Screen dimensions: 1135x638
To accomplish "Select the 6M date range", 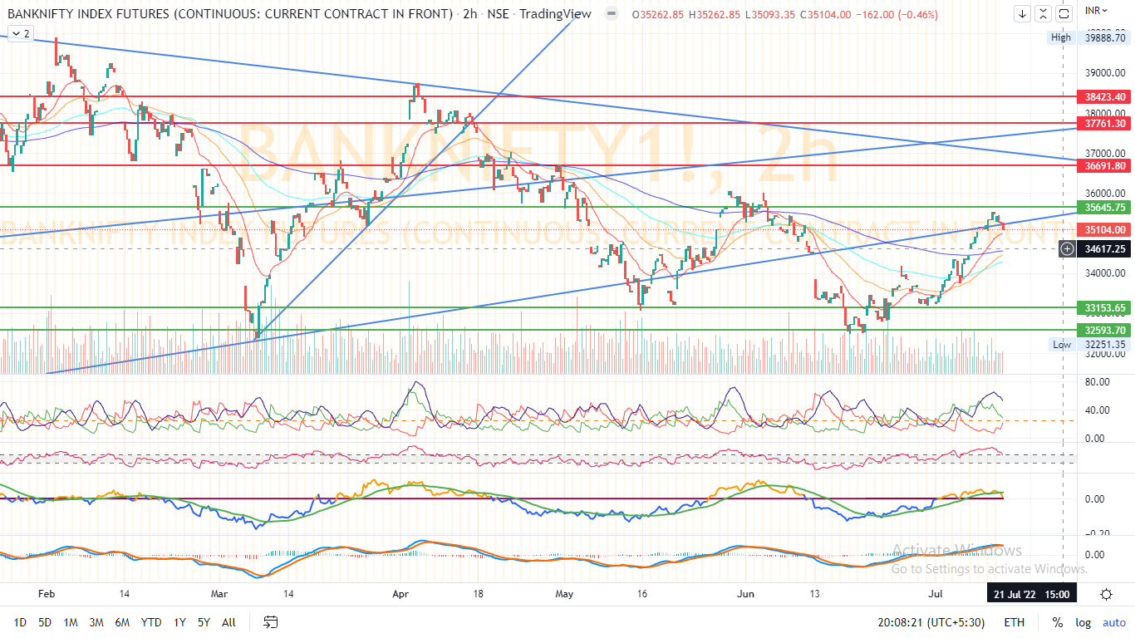I will tap(122, 622).
